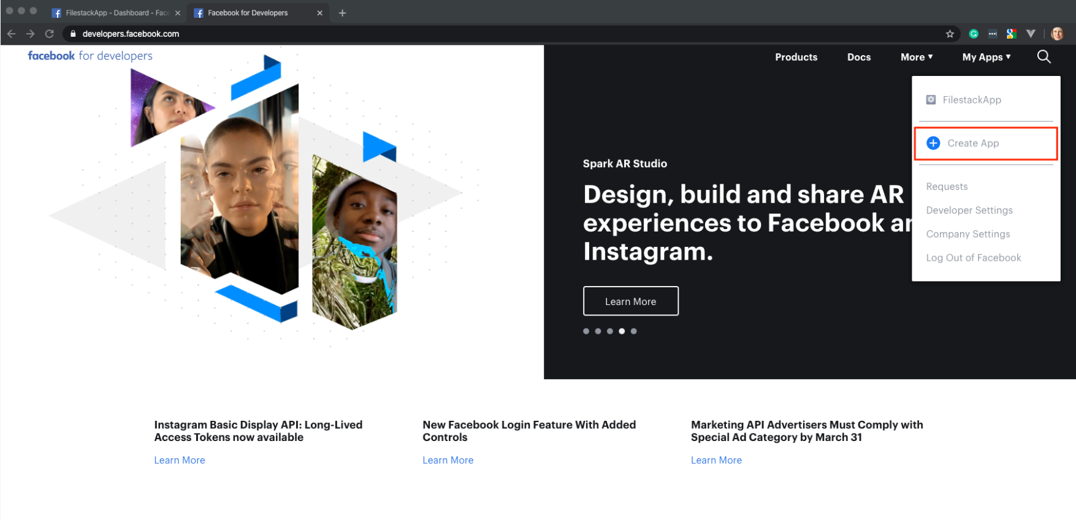The image size is (1076, 520).
Task: Click the blue plus Create App icon
Action: coord(933,143)
